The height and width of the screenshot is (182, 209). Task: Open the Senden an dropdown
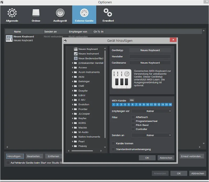(x=152, y=135)
